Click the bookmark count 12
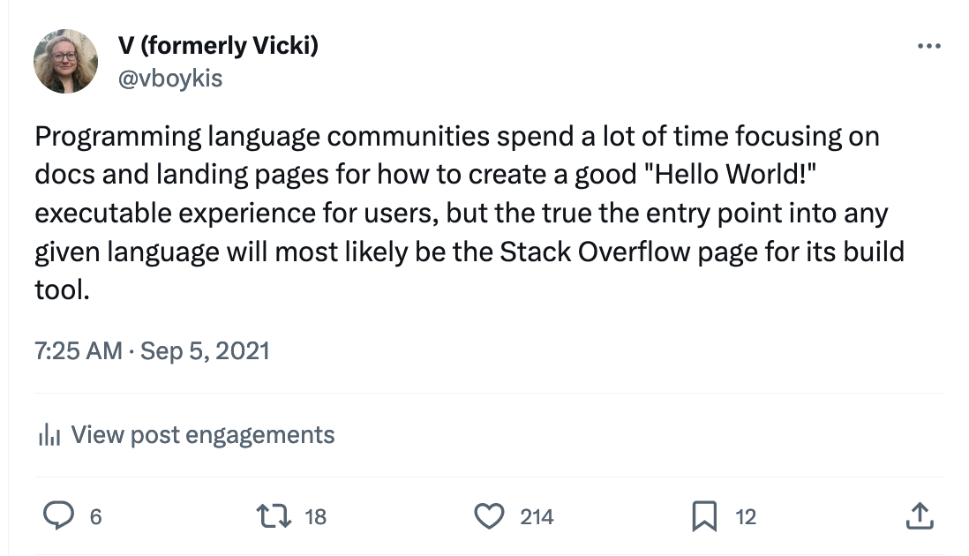The image size is (969, 556). pos(746,516)
